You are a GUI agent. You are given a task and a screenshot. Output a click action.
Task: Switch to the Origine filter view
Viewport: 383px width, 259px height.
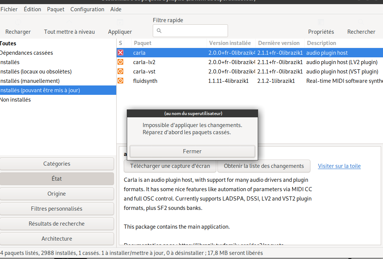click(x=57, y=194)
